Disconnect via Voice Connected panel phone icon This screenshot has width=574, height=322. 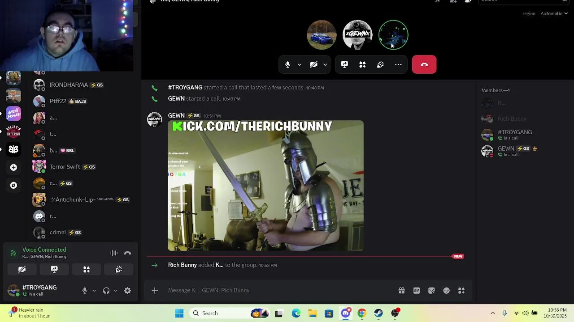(x=127, y=253)
